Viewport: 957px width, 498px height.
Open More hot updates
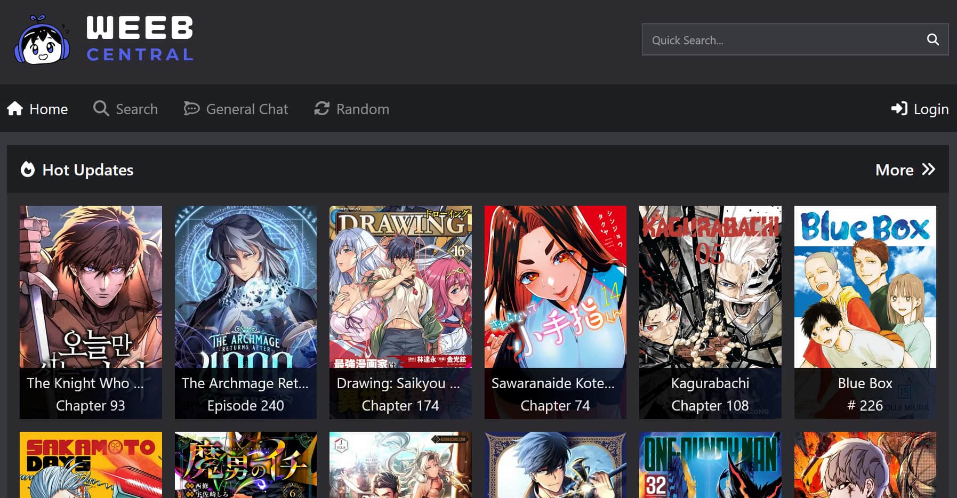(905, 170)
